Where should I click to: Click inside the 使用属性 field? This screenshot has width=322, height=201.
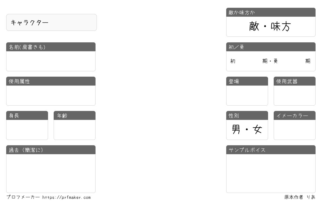(x=51, y=95)
